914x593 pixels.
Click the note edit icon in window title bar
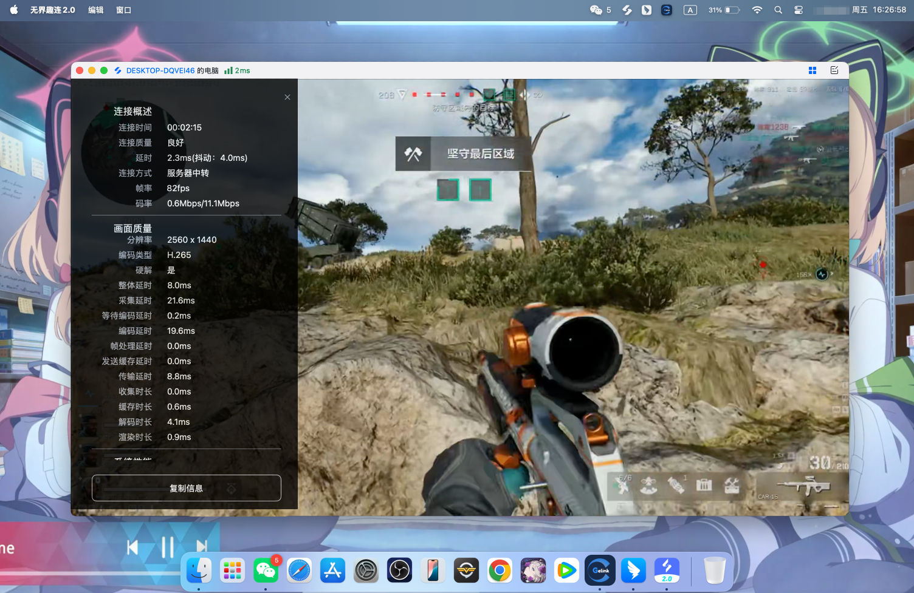834,70
